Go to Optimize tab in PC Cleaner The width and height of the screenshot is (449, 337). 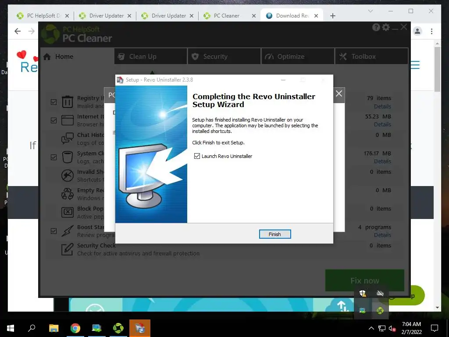tap(298, 57)
